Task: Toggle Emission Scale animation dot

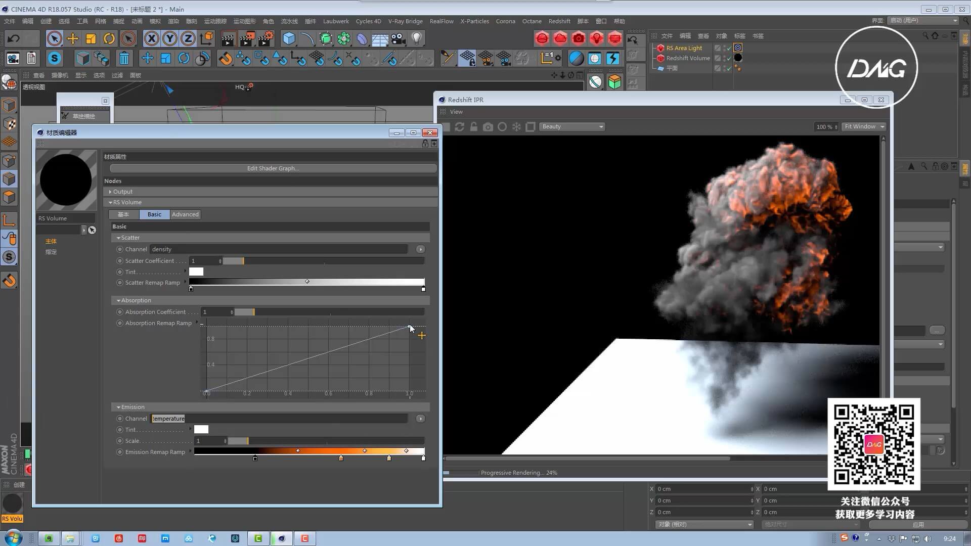Action: (x=120, y=441)
